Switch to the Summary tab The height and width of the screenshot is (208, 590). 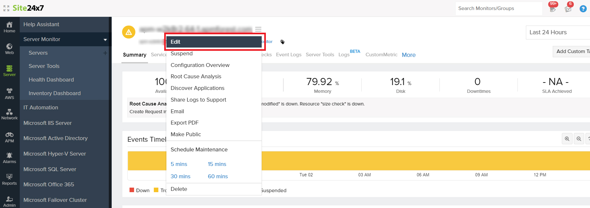[135, 55]
